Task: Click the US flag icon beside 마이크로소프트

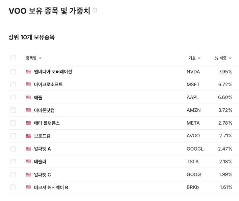Action: click(x=28, y=85)
